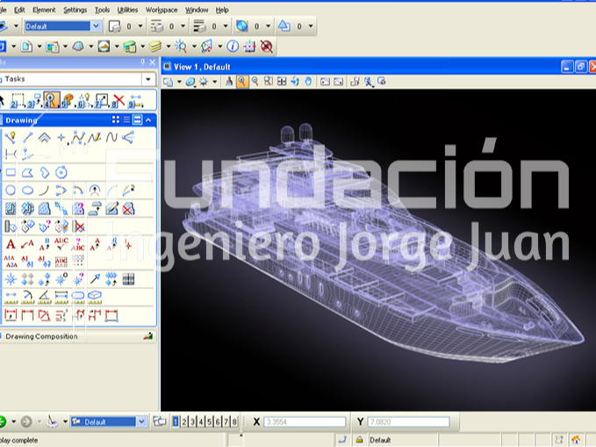Select the Delete Element red X tool
Image resolution: width=596 pixels, height=447 pixels.
pos(118,100)
